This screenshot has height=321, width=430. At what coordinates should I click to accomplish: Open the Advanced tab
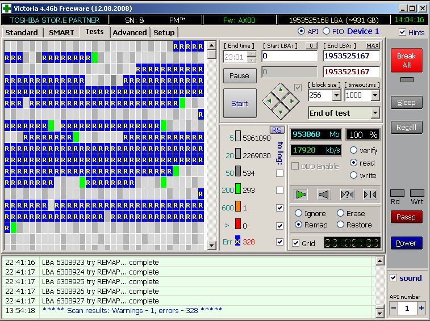pyautogui.click(x=130, y=32)
